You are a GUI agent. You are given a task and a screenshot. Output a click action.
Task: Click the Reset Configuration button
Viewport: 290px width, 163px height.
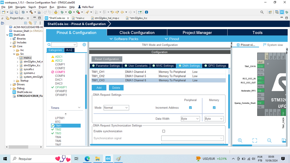(x=107, y=59)
